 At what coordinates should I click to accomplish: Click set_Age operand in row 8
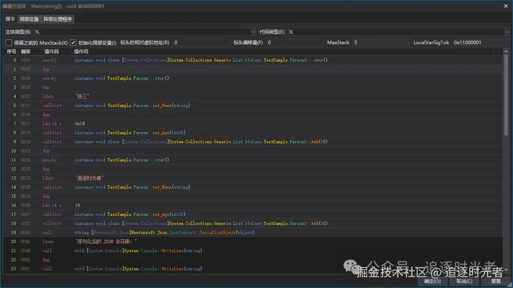pos(130,133)
